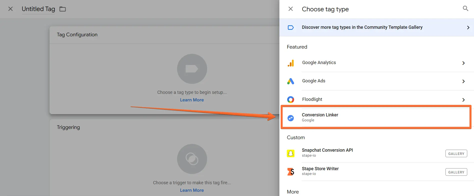This screenshot has height=196, width=474.
Task: Click the Tag Configuration heading
Action: click(x=77, y=35)
